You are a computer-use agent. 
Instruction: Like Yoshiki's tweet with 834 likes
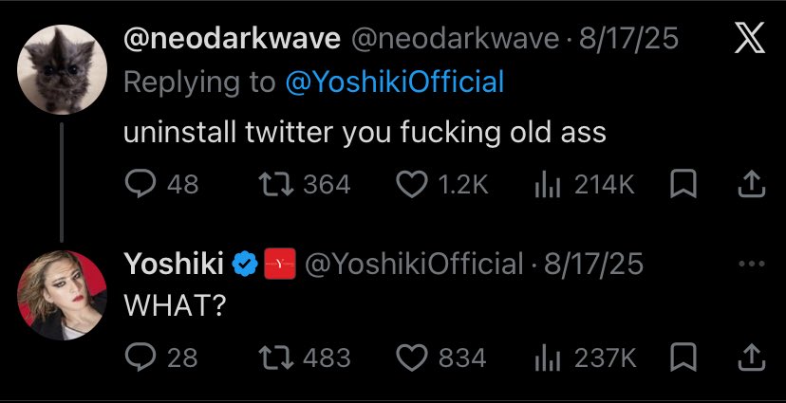point(441,357)
